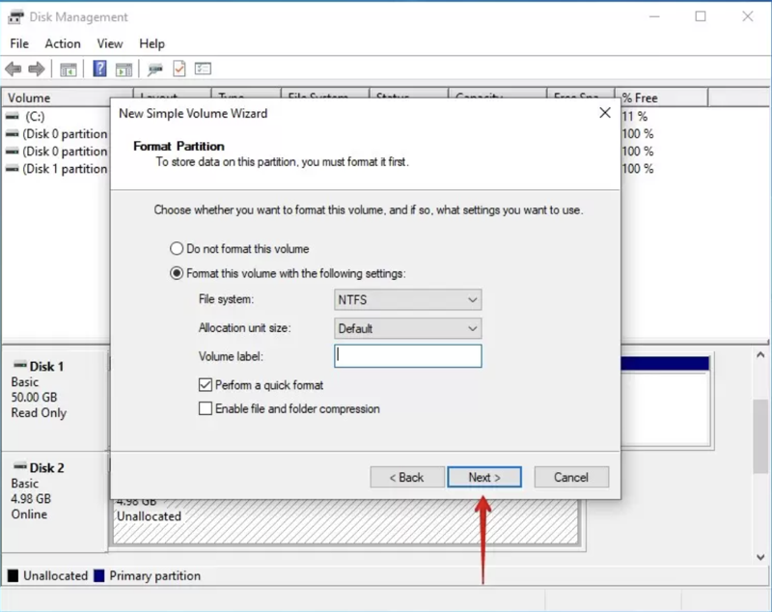The image size is (772, 612).
Task: Go back with the Back button
Action: click(406, 477)
